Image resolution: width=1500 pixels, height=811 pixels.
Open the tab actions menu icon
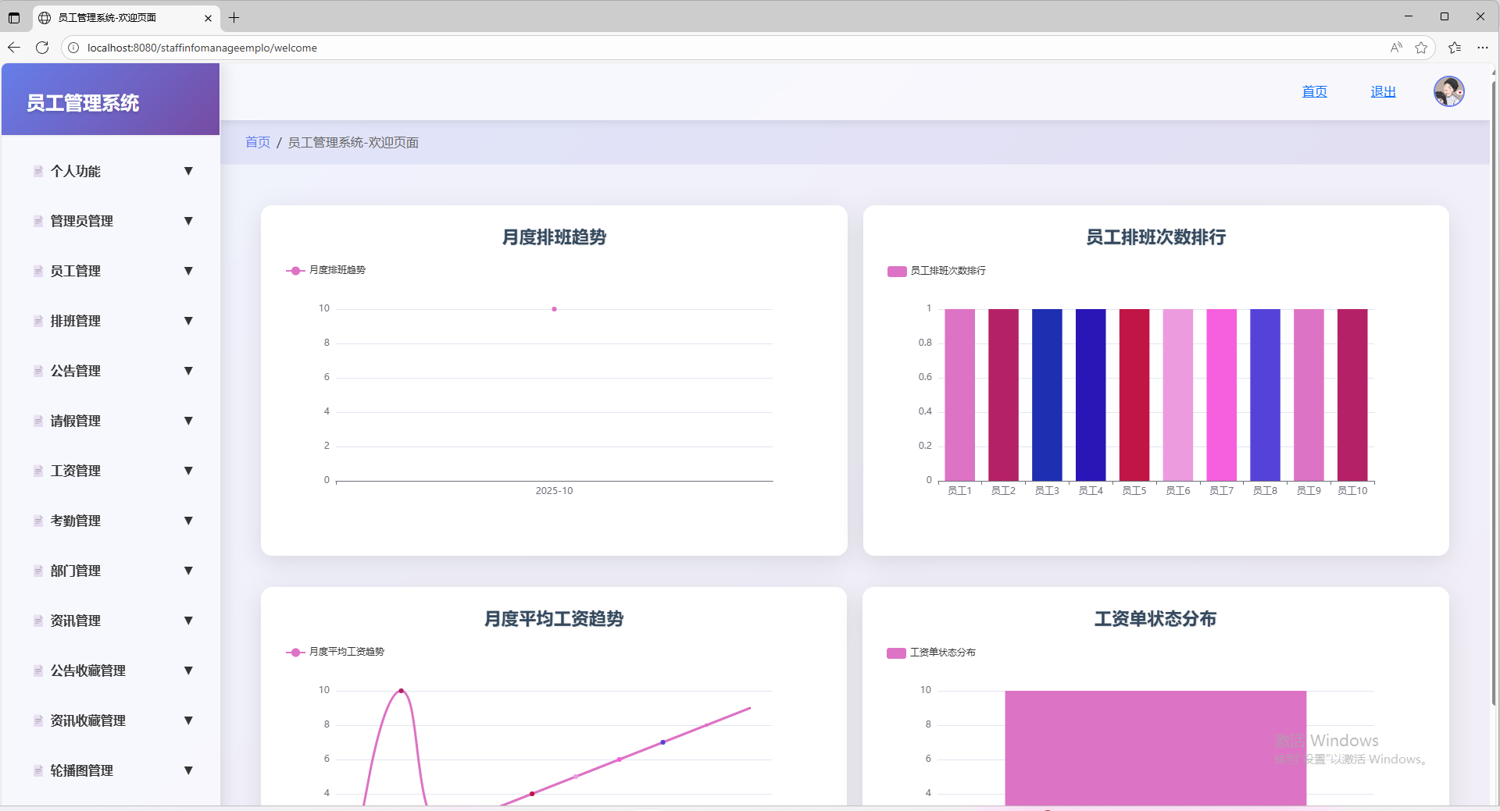(14, 17)
